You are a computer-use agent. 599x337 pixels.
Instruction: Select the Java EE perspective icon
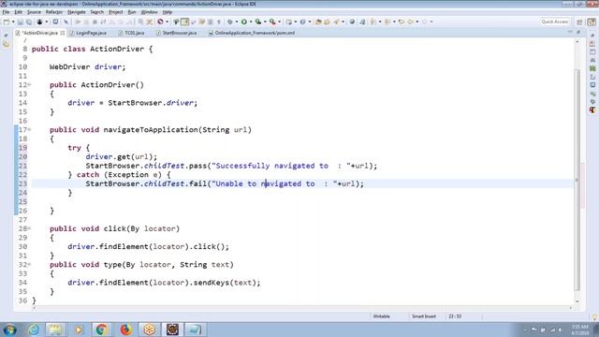[x=592, y=22]
